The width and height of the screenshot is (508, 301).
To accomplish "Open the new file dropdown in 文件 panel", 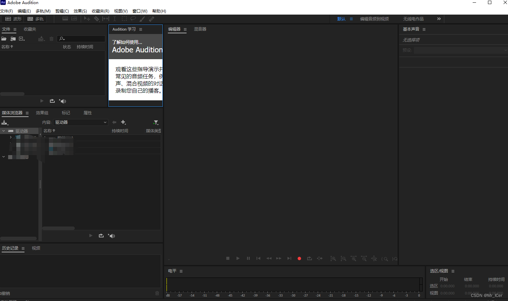I will click(x=22, y=39).
